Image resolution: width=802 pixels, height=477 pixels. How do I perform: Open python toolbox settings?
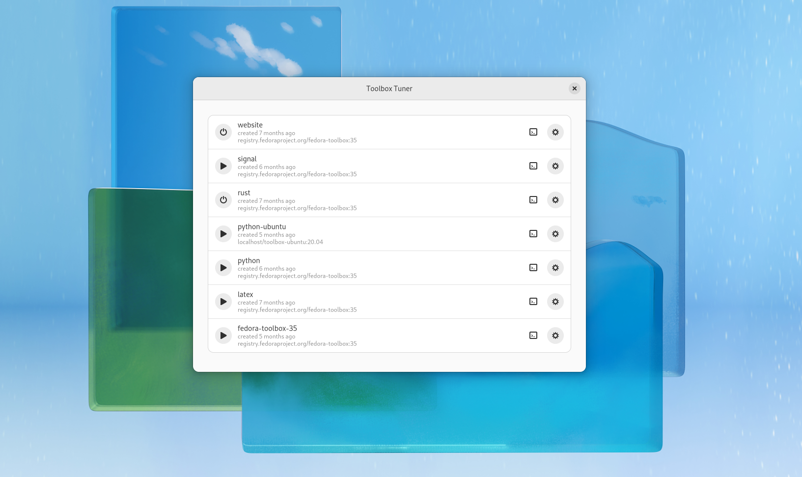pyautogui.click(x=555, y=268)
